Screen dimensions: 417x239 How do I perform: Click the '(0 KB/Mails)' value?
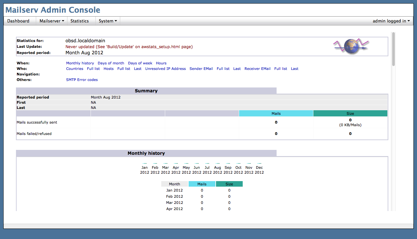[350, 125]
